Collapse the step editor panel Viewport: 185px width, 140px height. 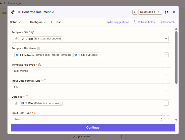click(x=167, y=12)
